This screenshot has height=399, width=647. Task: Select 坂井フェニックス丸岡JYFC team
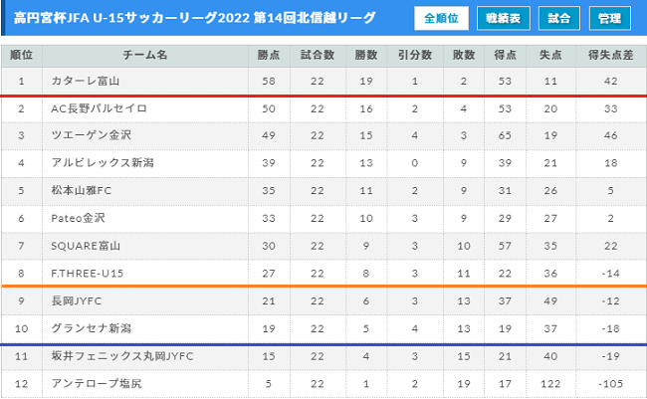122,356
